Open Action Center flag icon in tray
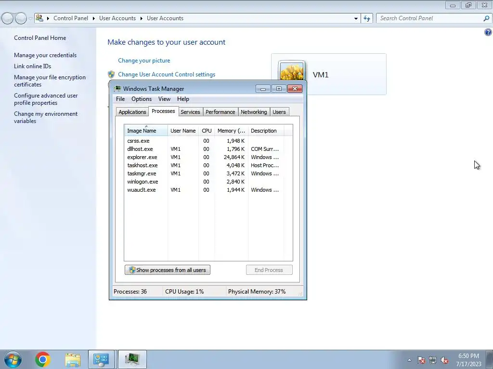Screen dimensions: 493x369 pos(421,360)
